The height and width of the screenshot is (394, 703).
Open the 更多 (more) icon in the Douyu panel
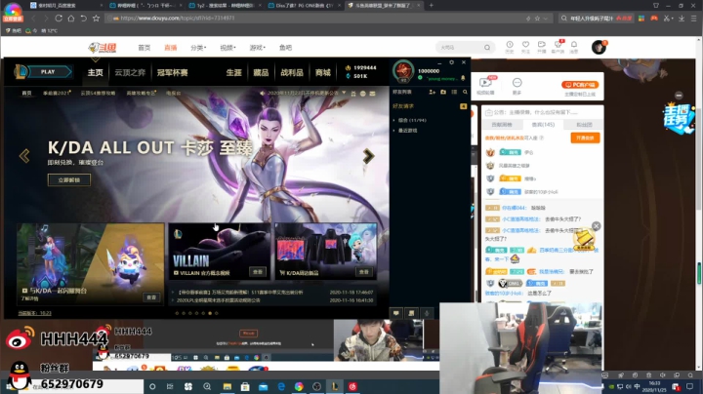[517, 83]
